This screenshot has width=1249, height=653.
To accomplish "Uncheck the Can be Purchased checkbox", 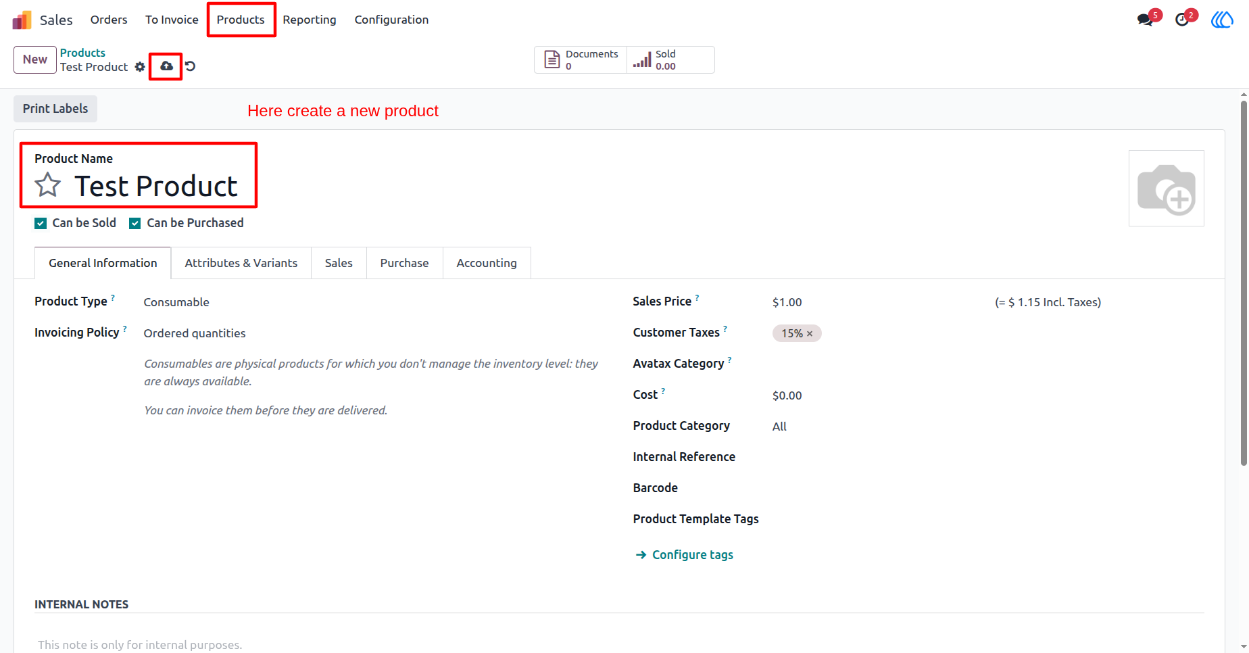I will pyautogui.click(x=135, y=223).
